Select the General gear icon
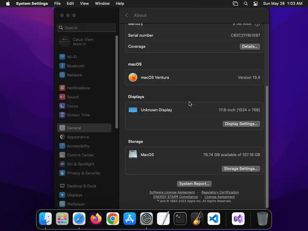 (62, 128)
